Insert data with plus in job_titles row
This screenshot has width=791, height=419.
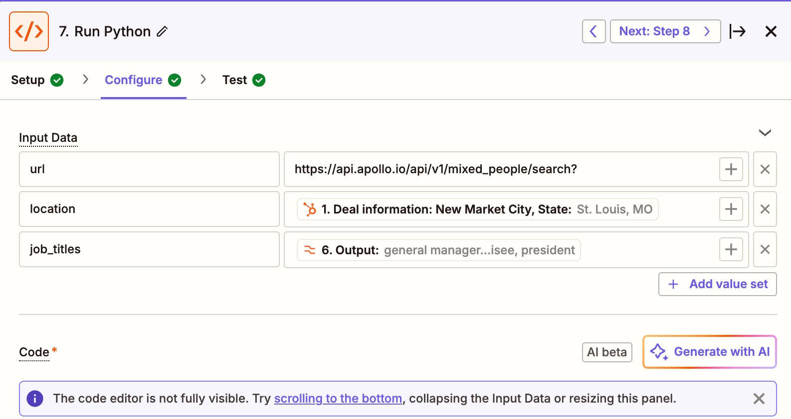point(731,249)
